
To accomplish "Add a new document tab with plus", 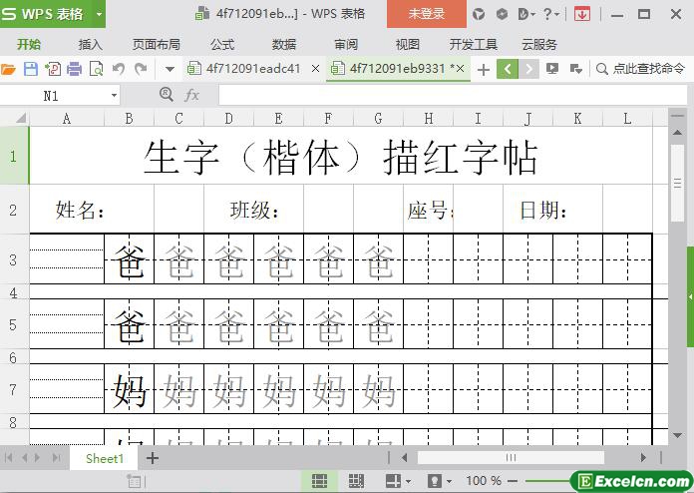I will [484, 70].
